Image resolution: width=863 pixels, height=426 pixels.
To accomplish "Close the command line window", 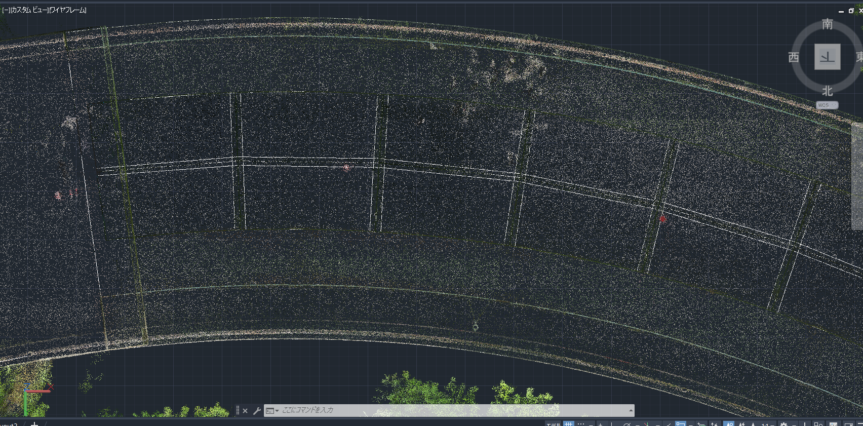I will pos(245,411).
